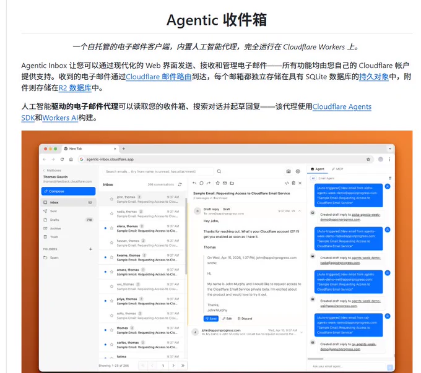The height and width of the screenshot is (373, 421).
Task: Open the browser three-dot menu
Action: click(389, 159)
